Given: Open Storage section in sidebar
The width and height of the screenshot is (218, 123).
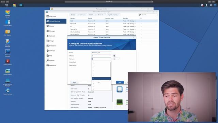Looking at the screenshot, I should (x=56, y=31).
